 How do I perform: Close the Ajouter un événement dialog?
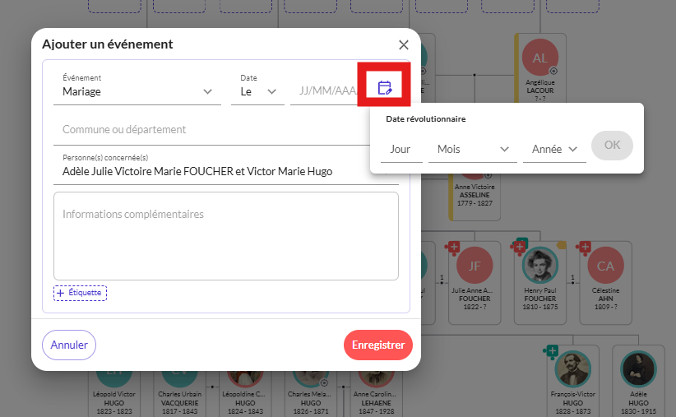tap(403, 45)
